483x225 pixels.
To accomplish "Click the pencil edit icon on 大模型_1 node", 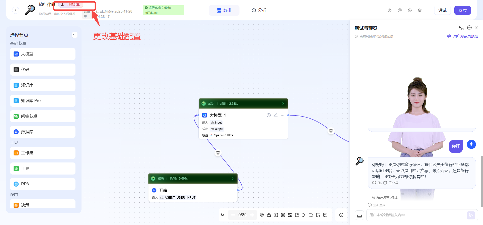I will [276, 115].
